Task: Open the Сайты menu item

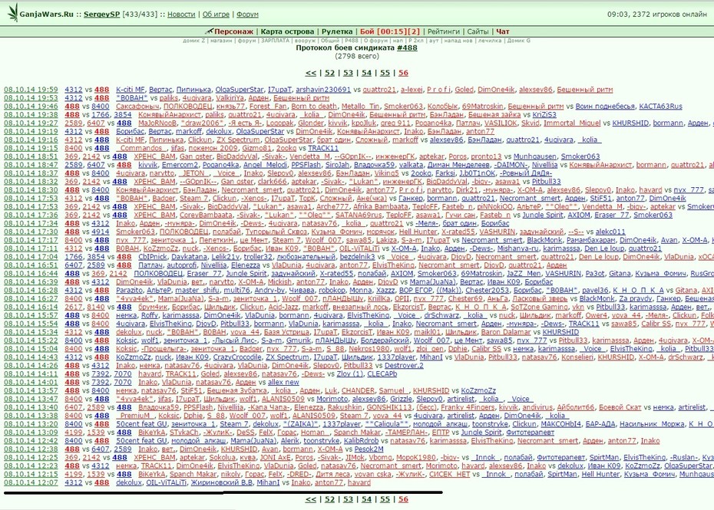Action: [478, 31]
